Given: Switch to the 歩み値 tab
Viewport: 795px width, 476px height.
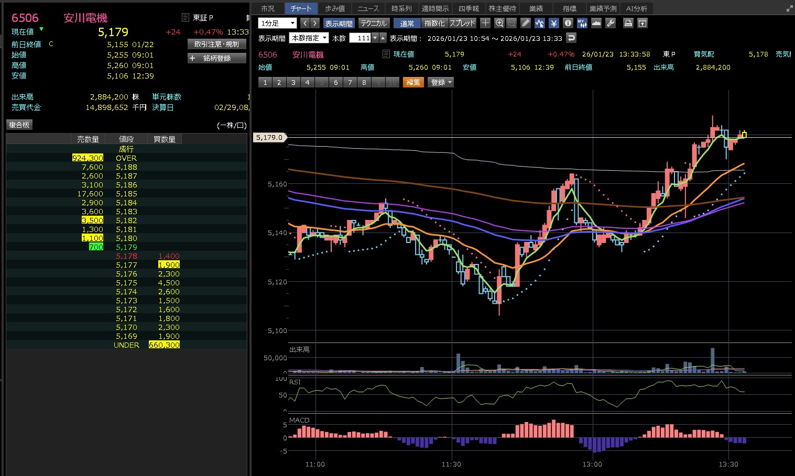Looking at the screenshot, I should click(334, 8).
